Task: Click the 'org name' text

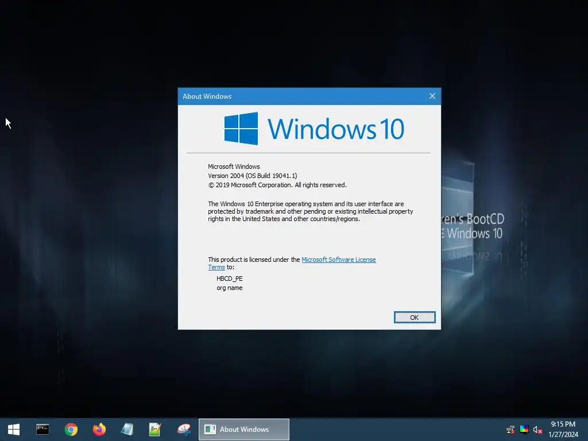Action: pos(230,288)
